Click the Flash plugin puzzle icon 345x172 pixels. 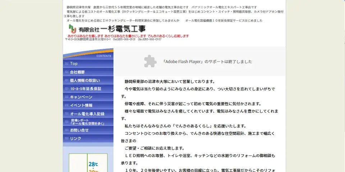click(150, 61)
